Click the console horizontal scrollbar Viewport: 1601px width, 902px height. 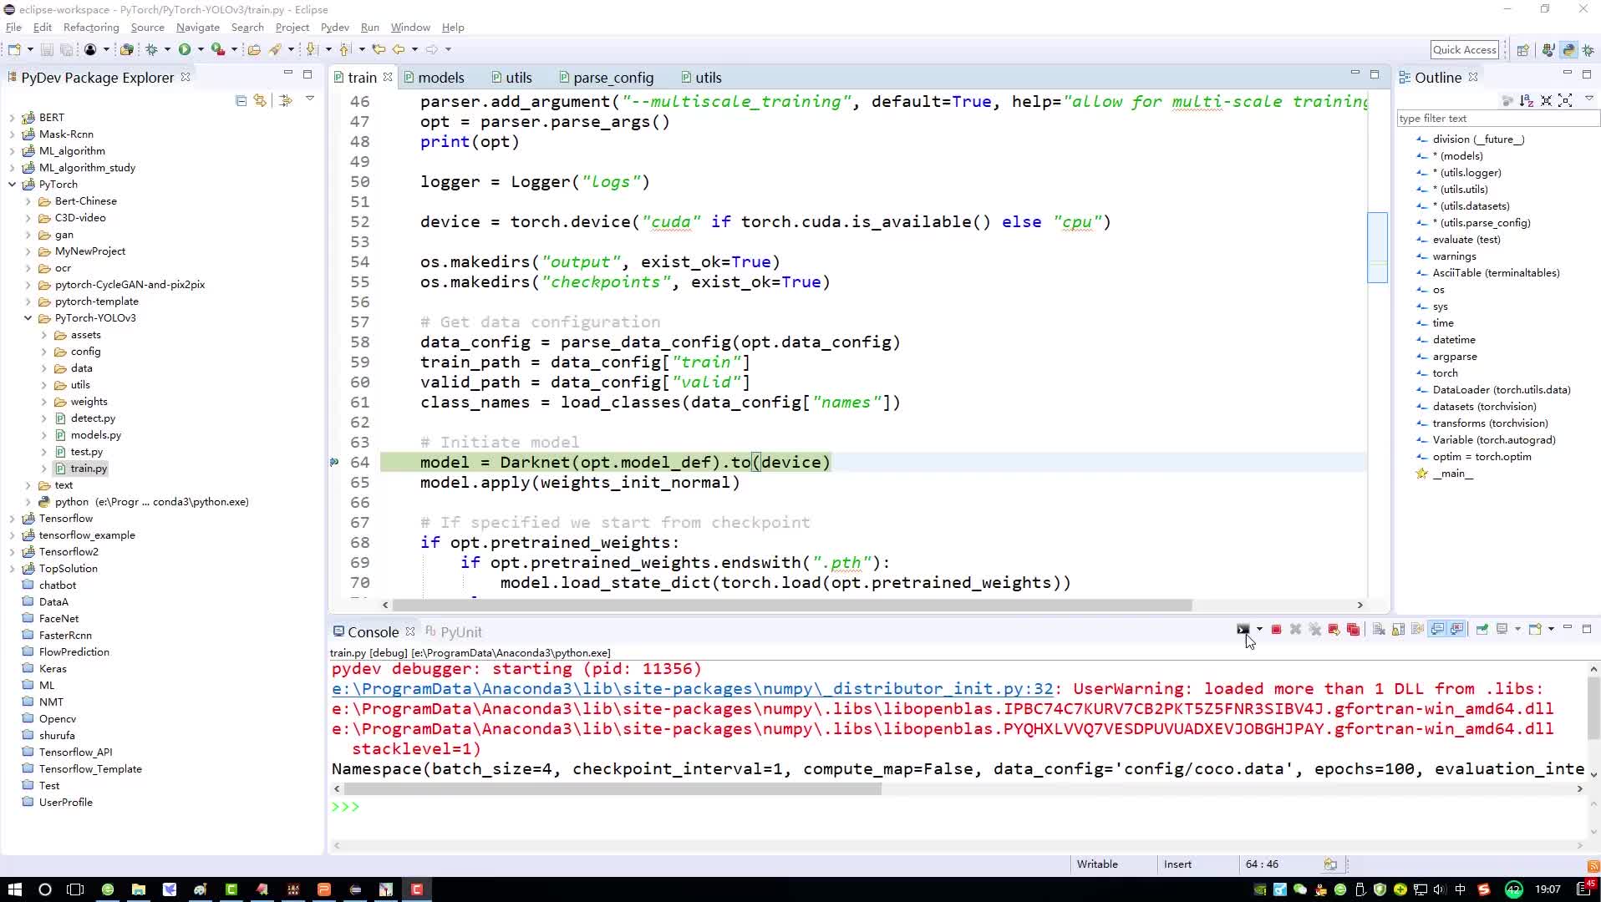(612, 789)
